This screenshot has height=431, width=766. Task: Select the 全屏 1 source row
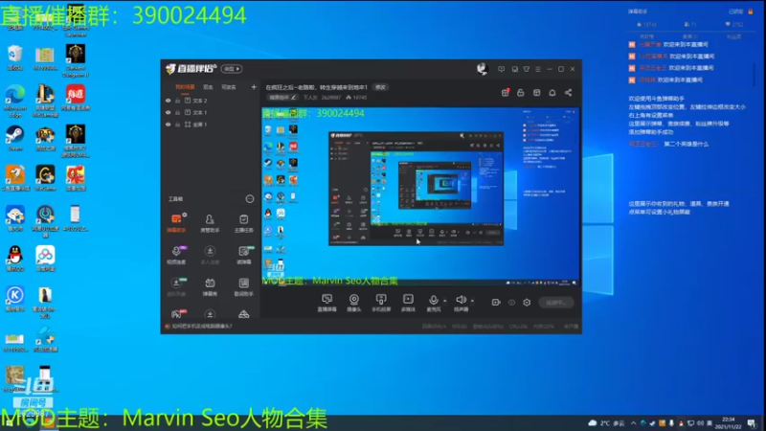pyautogui.click(x=210, y=125)
